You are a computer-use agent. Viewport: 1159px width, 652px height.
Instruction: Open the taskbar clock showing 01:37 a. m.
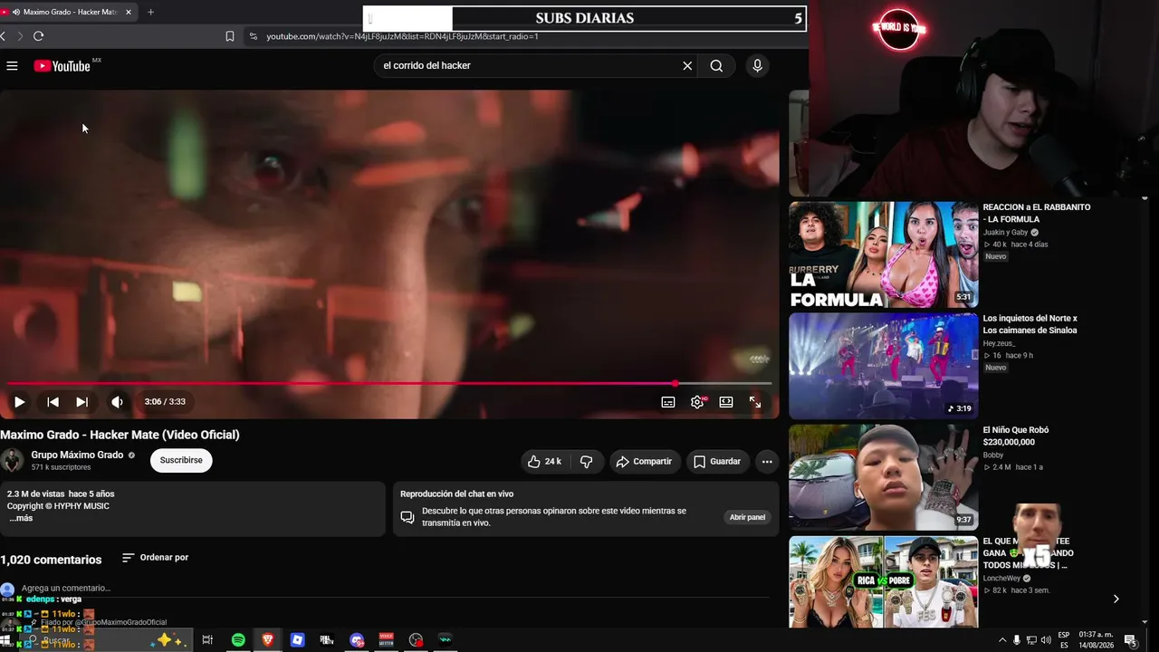(x=1095, y=640)
